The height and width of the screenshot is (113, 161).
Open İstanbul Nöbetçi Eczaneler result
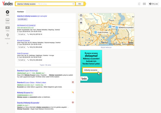[x=28, y=103]
